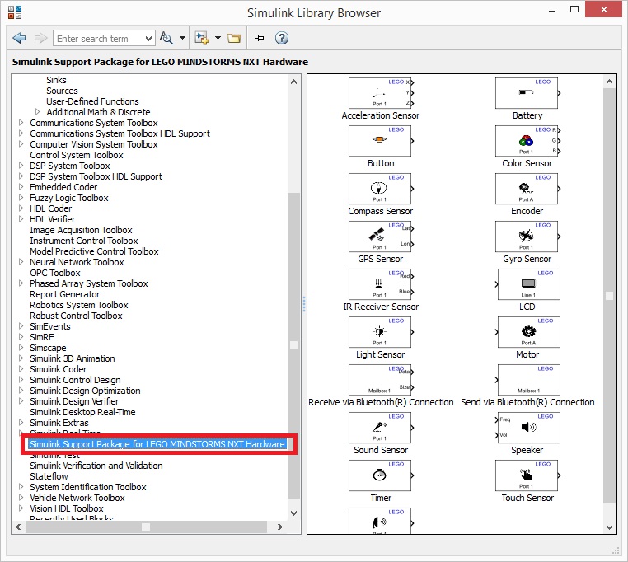Click the new model icon

[201, 38]
